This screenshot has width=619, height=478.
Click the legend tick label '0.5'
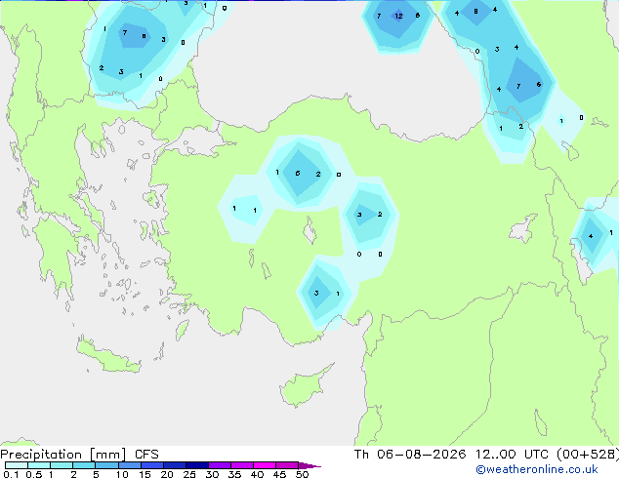(x=33, y=474)
